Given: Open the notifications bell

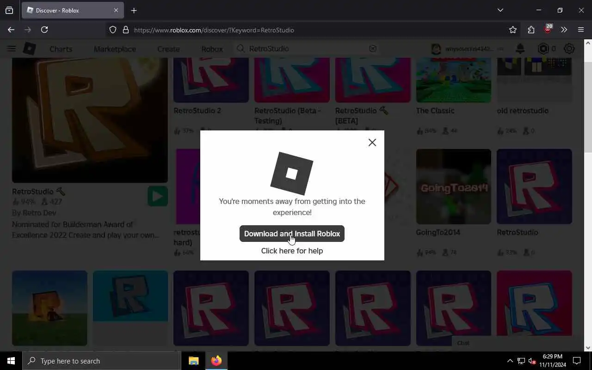Looking at the screenshot, I should (520, 49).
